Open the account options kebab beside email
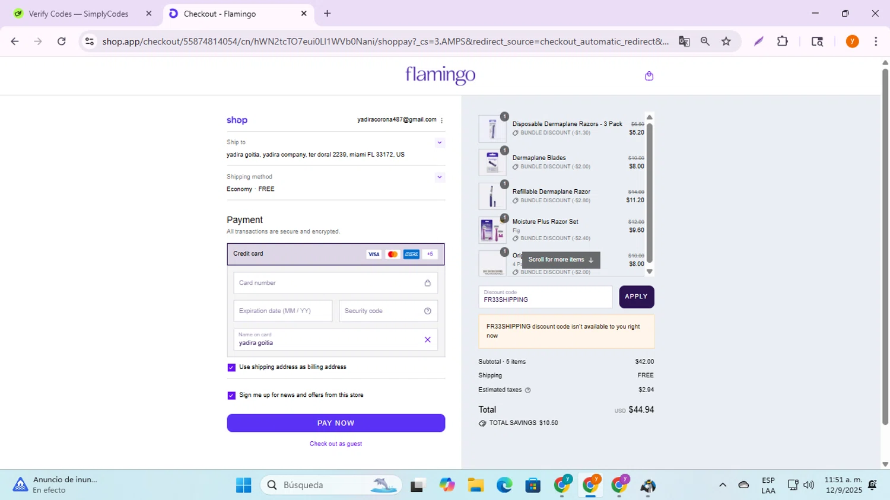This screenshot has height=500, width=890. tap(441, 120)
